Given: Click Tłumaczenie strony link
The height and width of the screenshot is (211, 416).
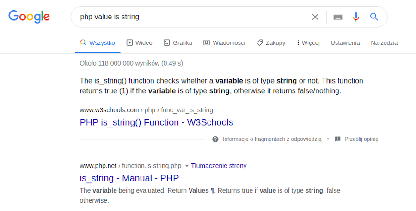Looking at the screenshot, I should (219, 166).
